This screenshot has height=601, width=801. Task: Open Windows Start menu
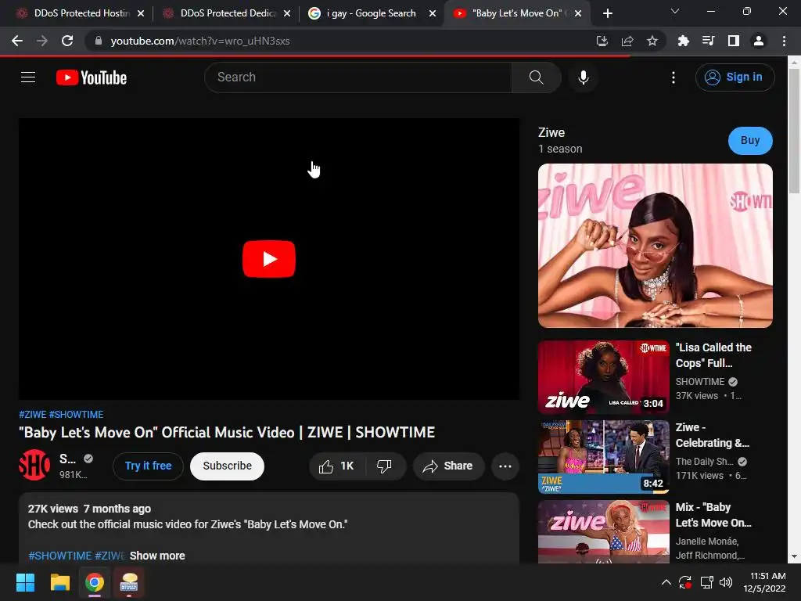coord(25,582)
